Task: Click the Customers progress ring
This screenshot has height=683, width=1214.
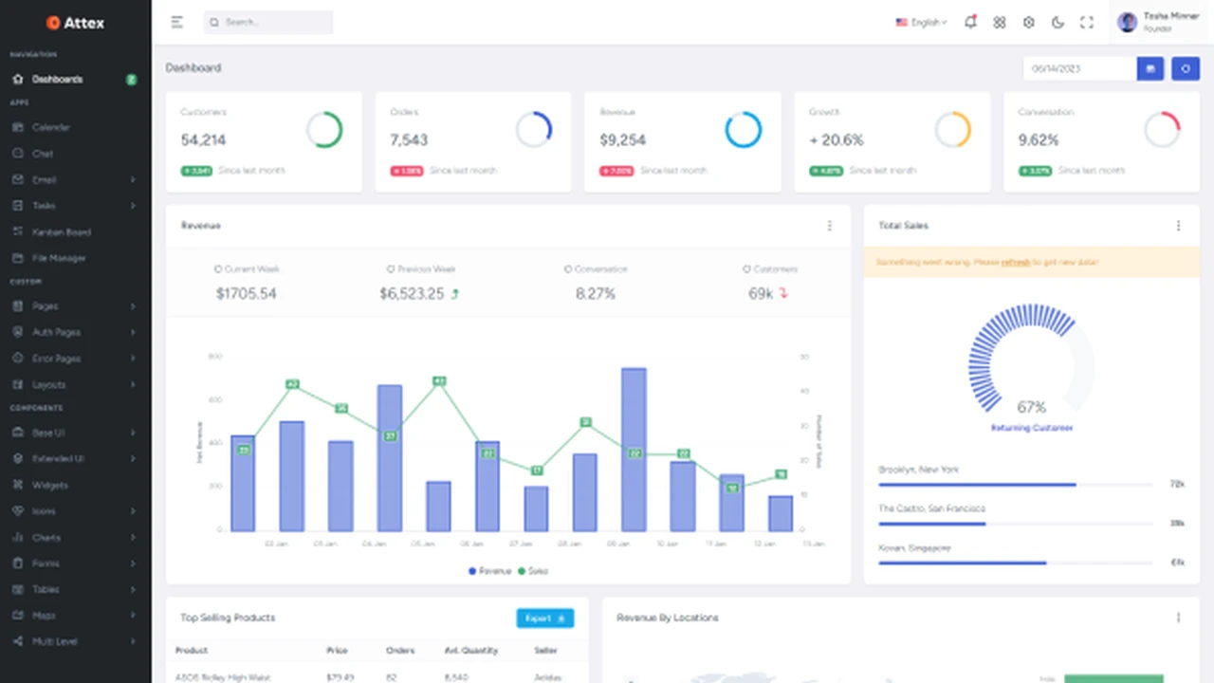Action: [324, 130]
